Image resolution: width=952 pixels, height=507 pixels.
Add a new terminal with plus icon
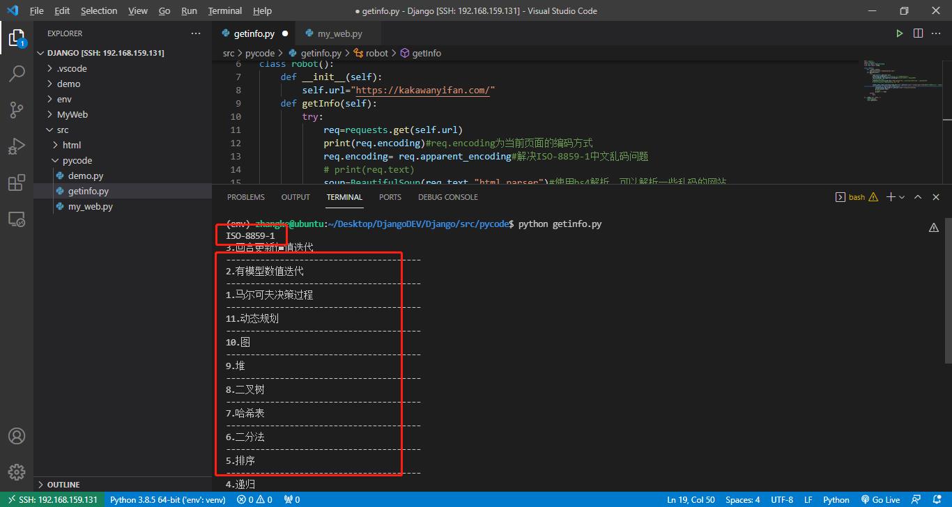(x=890, y=197)
